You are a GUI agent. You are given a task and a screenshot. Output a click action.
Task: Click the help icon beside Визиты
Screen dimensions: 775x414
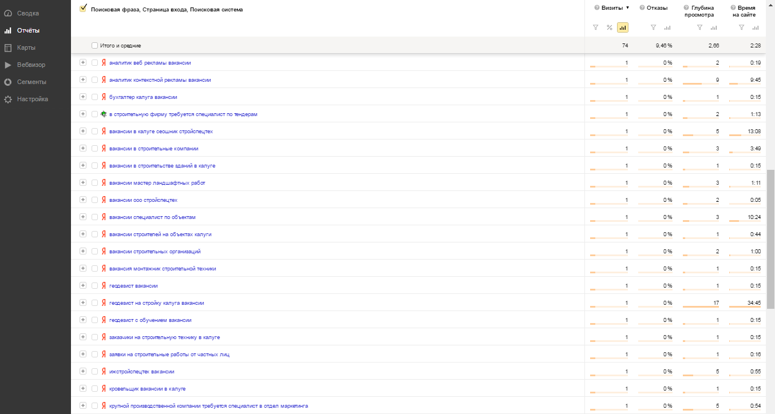[x=597, y=8]
